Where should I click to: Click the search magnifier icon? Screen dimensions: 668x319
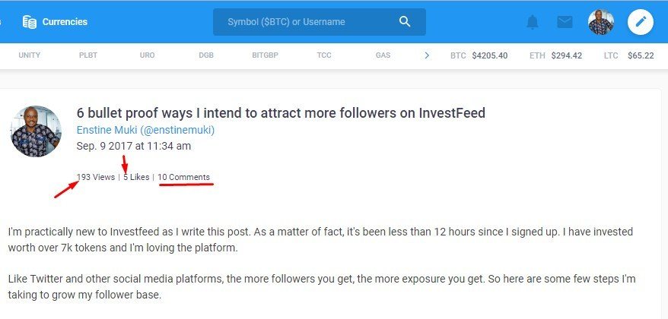(x=405, y=22)
